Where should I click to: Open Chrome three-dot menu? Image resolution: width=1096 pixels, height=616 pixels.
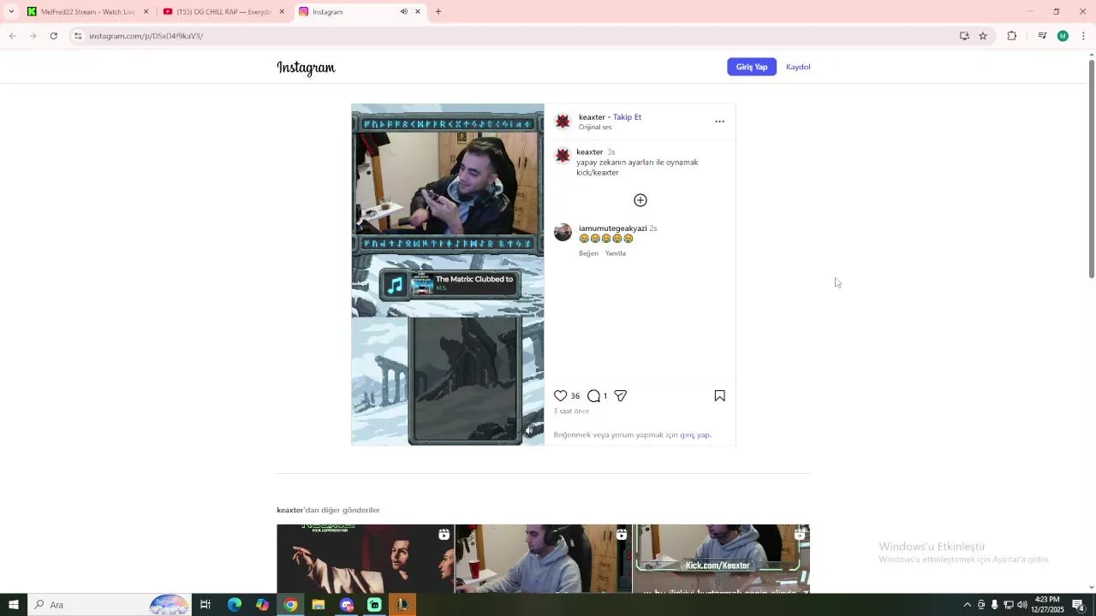[x=1083, y=36]
